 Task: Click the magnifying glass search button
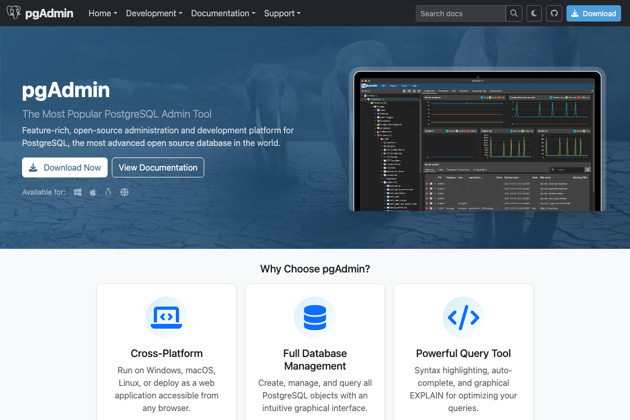pyautogui.click(x=514, y=14)
